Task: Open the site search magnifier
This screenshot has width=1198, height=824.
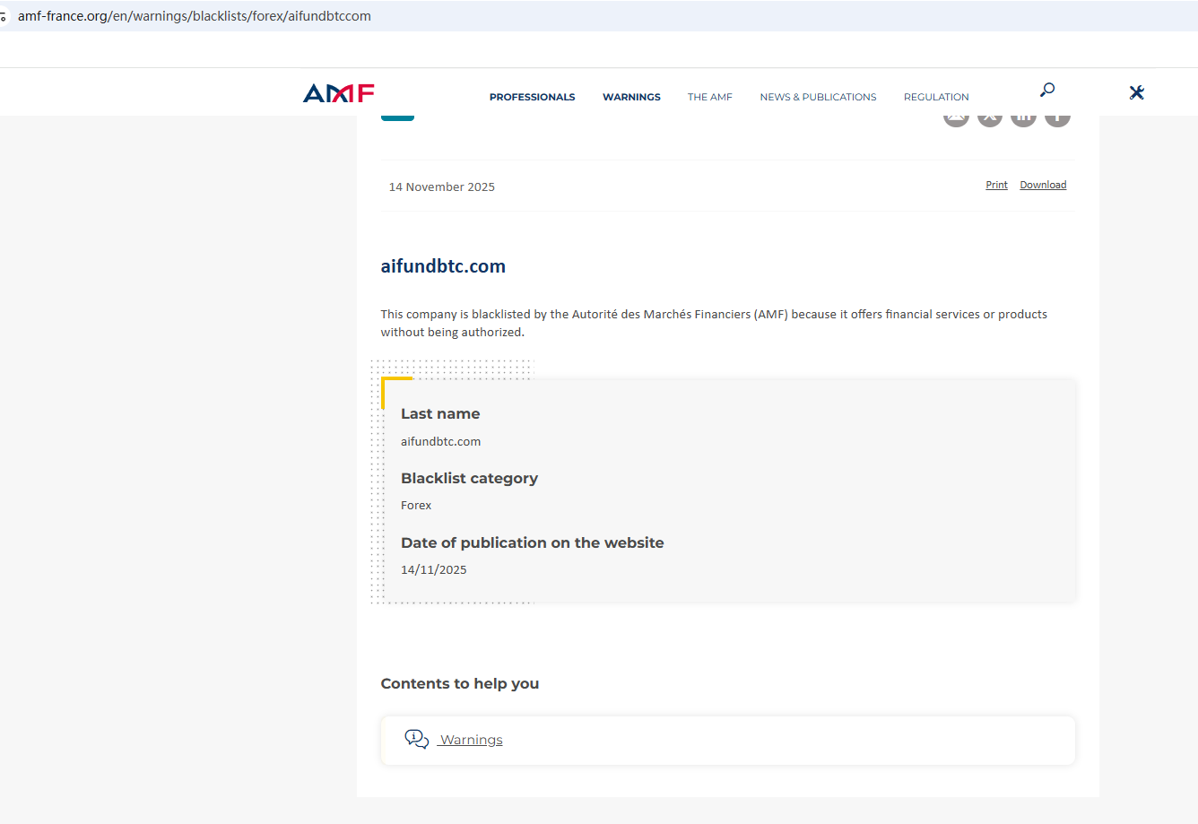Action: click(x=1047, y=90)
